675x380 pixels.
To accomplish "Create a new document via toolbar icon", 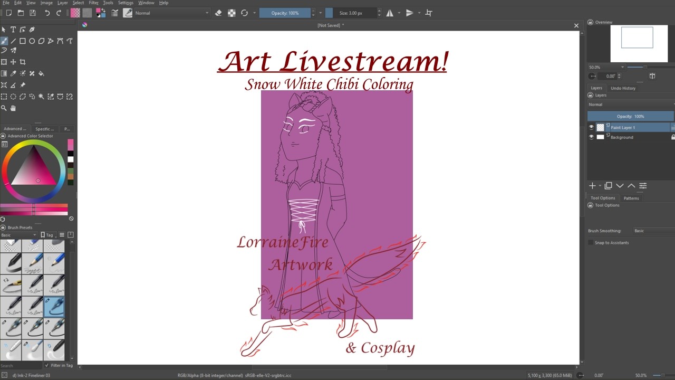I will coord(8,13).
